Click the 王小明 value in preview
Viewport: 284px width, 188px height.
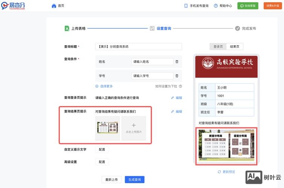(222, 88)
